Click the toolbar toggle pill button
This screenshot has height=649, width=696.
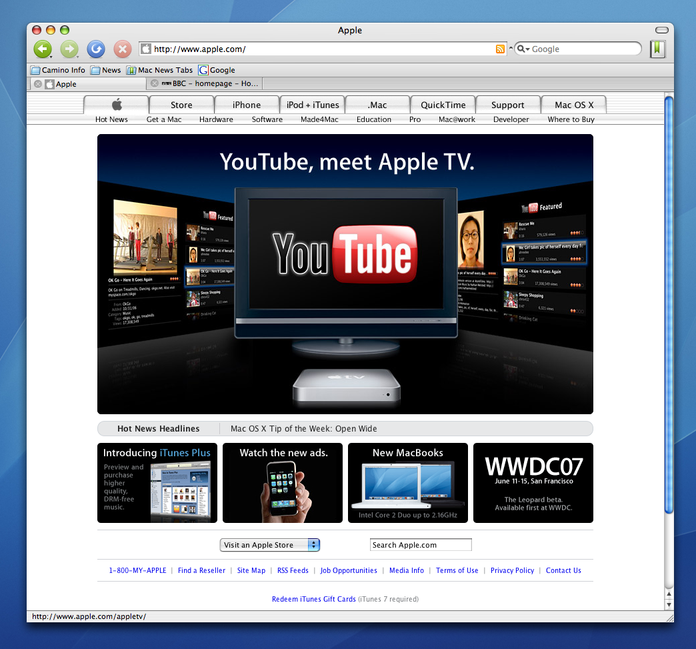662,30
